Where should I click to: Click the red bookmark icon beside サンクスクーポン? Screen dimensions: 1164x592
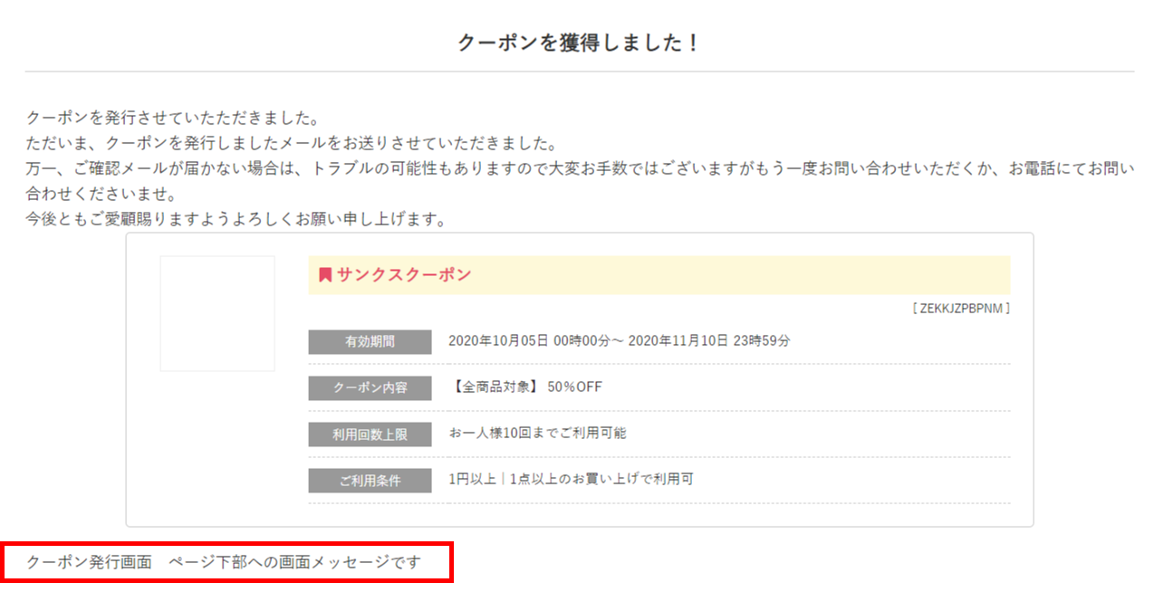coord(325,275)
